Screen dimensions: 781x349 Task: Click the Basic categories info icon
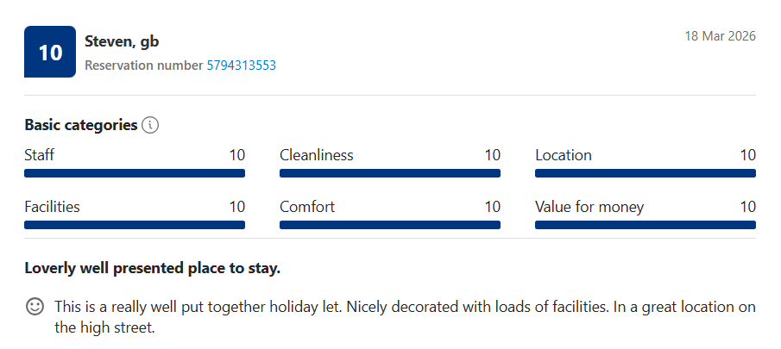[x=151, y=125]
